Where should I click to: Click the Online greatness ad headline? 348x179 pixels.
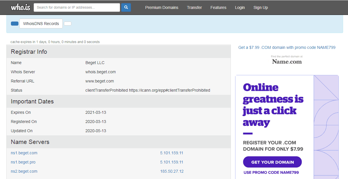[273, 105]
